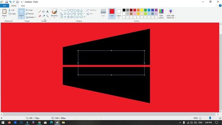This screenshot has width=222, height=125.
Task: Switch to the Home ribbon tab
Action: [14, 6]
